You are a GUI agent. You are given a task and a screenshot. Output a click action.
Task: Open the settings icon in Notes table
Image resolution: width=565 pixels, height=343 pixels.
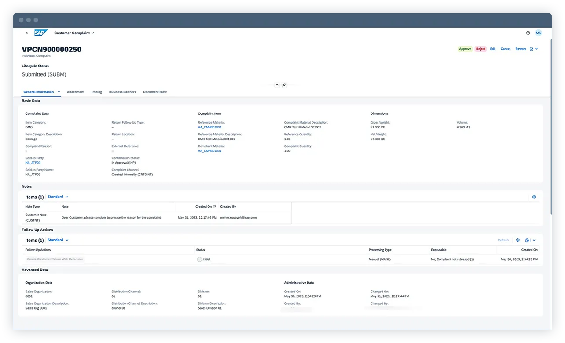534,197
